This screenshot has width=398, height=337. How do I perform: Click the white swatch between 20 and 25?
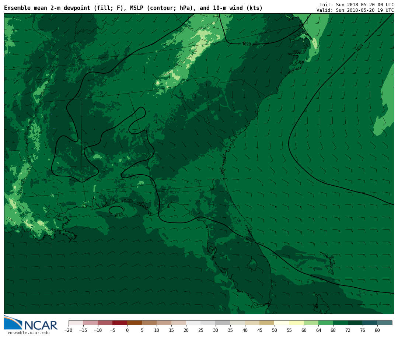click(193, 323)
